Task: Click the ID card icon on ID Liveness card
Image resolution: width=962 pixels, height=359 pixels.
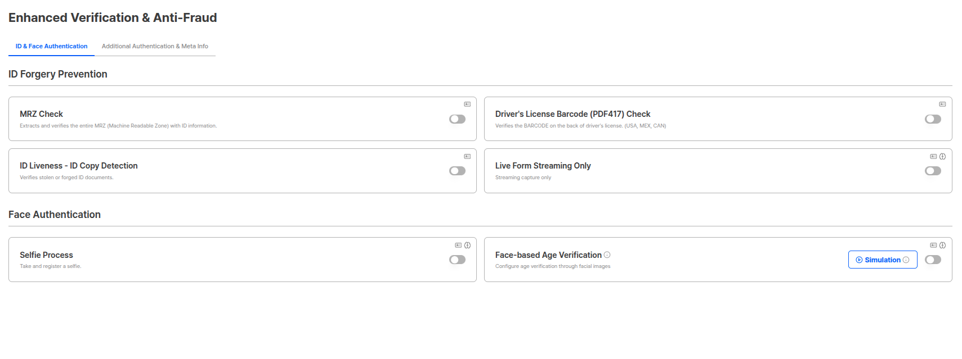Action: (x=467, y=156)
